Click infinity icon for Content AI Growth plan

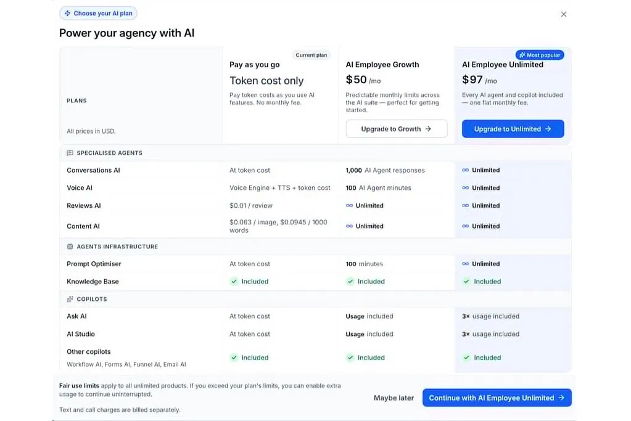pyautogui.click(x=349, y=226)
